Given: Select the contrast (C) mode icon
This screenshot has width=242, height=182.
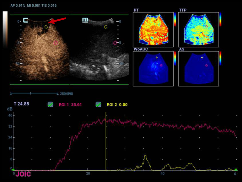Looking at the screenshot, I should click(25, 20).
